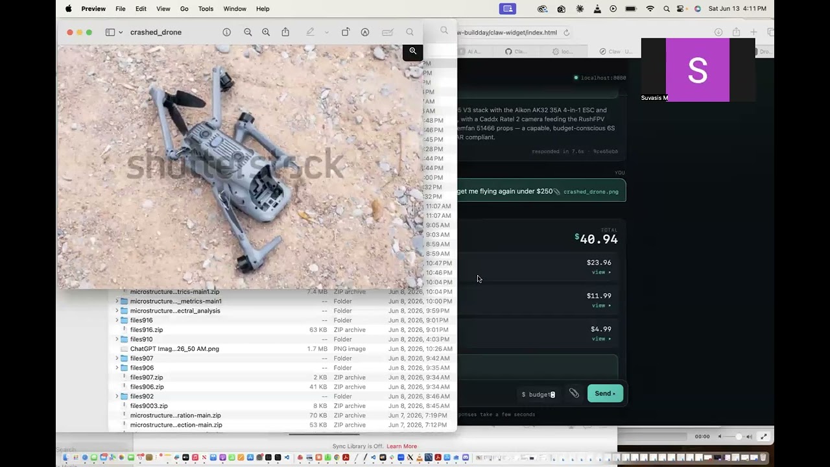Click the Safari address bar URL
The image size is (830, 467).
click(x=507, y=32)
